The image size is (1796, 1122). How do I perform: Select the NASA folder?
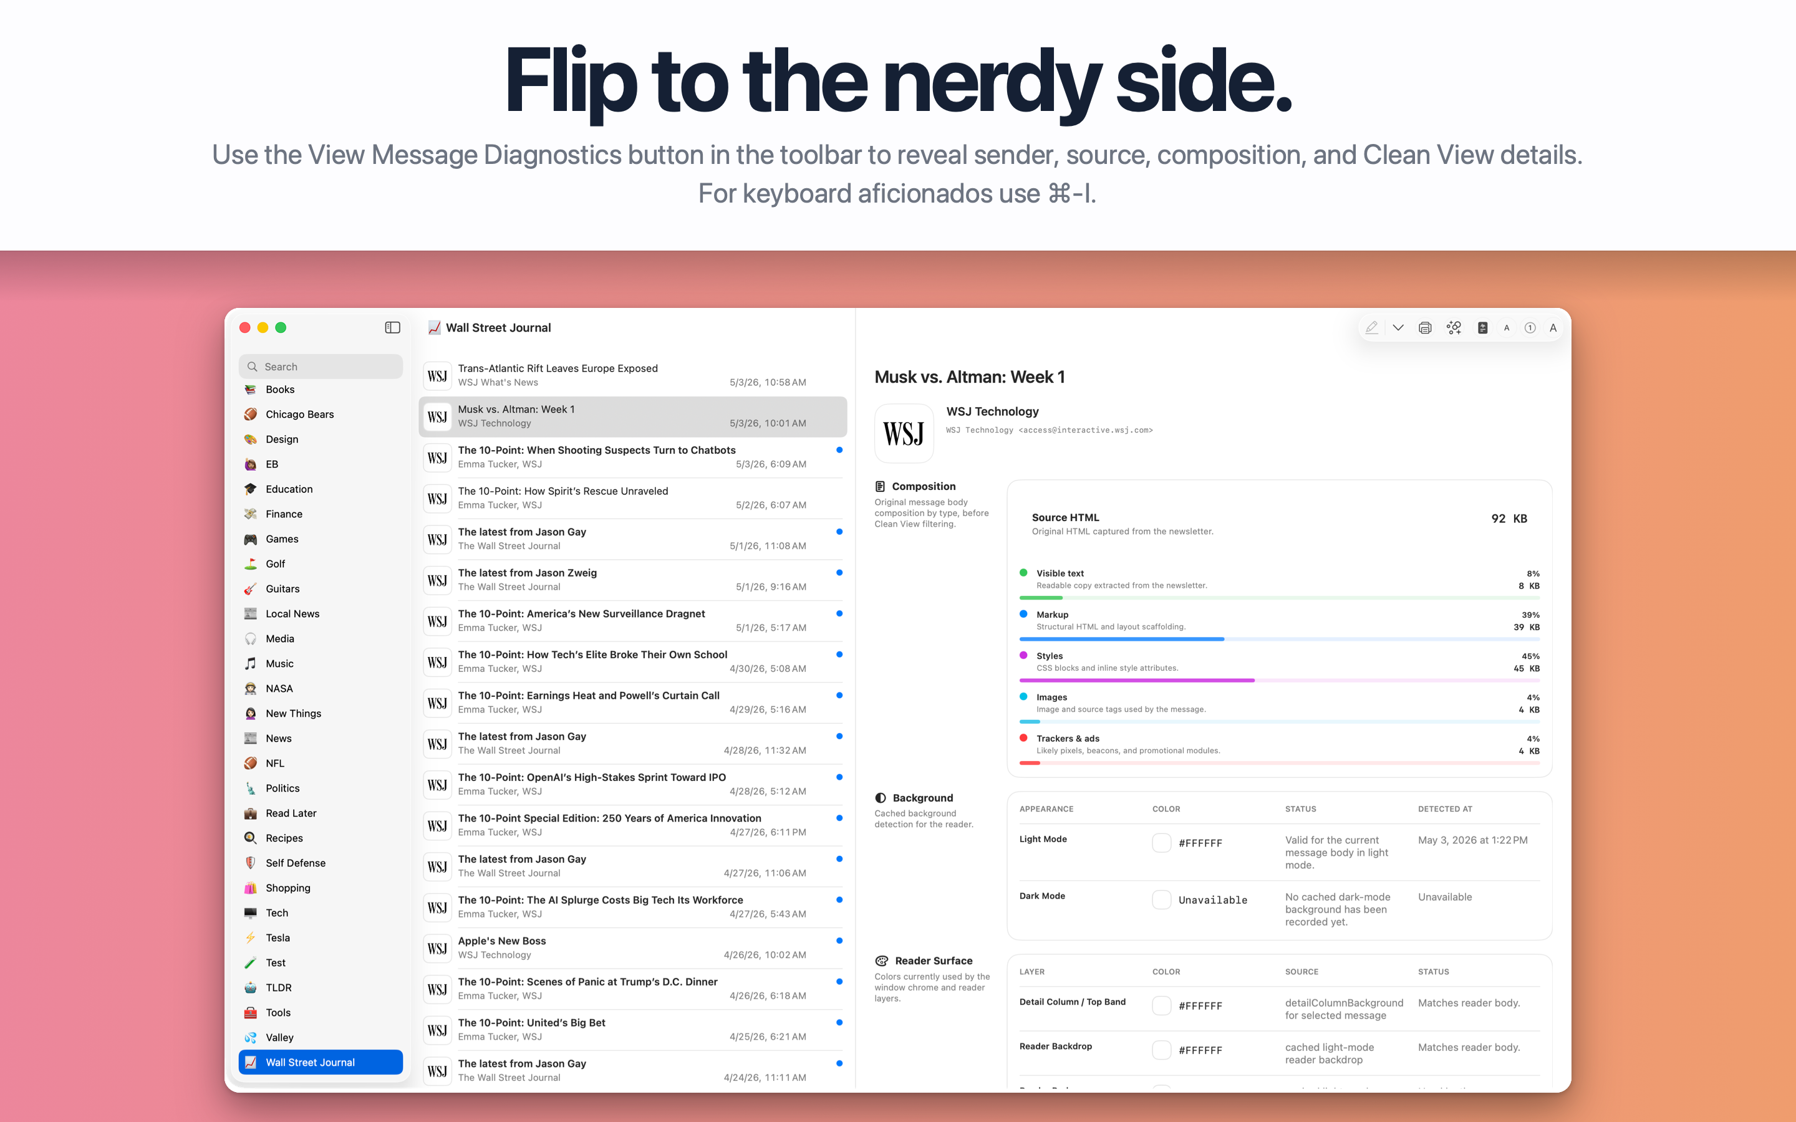tap(321, 689)
